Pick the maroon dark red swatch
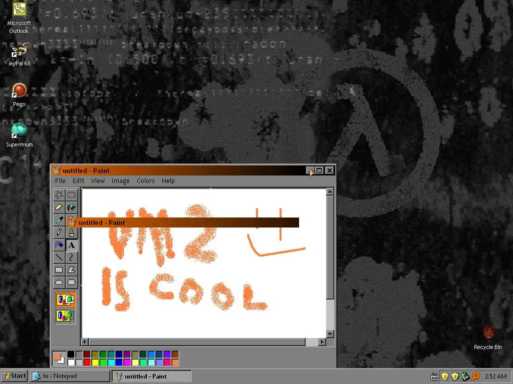Viewport: 513px width, 384px height. coord(87,354)
